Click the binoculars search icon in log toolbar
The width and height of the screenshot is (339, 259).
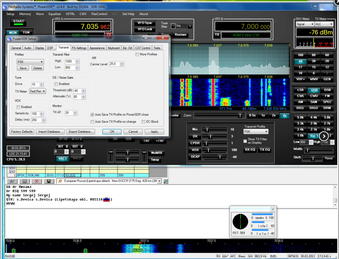point(12,181)
